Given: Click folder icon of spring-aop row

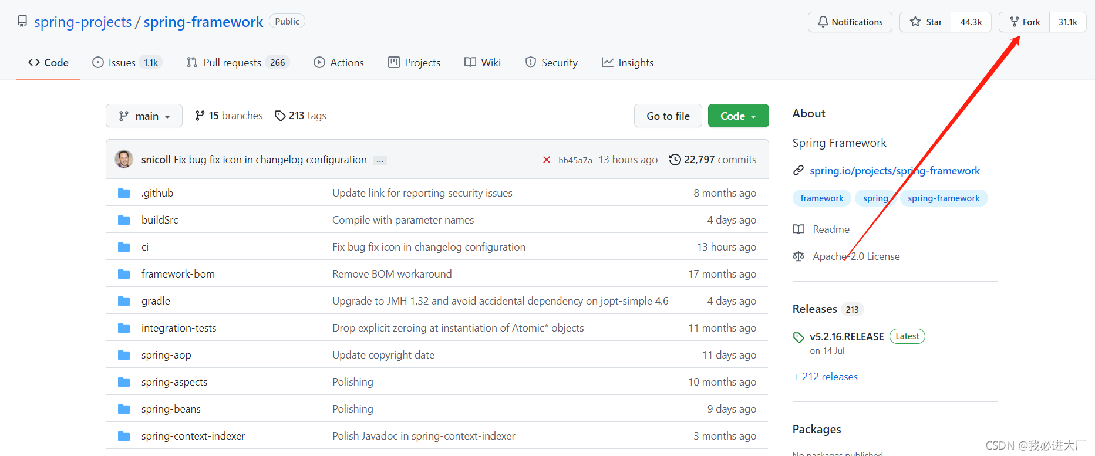Looking at the screenshot, I should [124, 355].
